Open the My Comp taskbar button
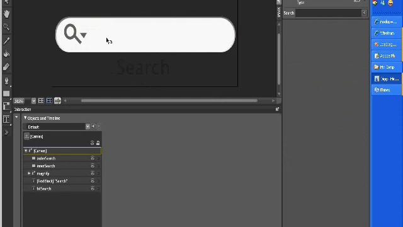 (386, 67)
